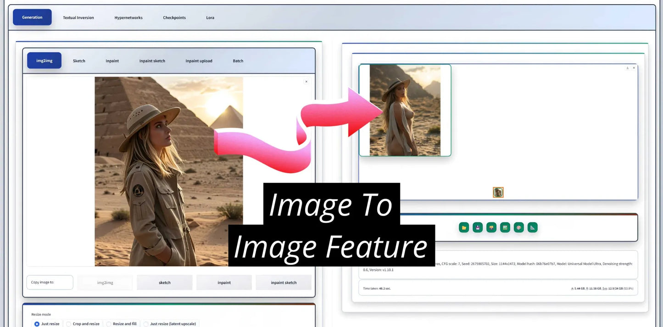Open the output folder icon

point(464,227)
